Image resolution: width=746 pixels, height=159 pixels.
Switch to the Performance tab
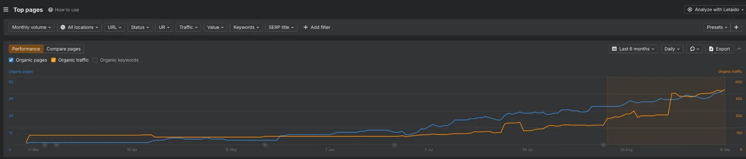[26, 49]
